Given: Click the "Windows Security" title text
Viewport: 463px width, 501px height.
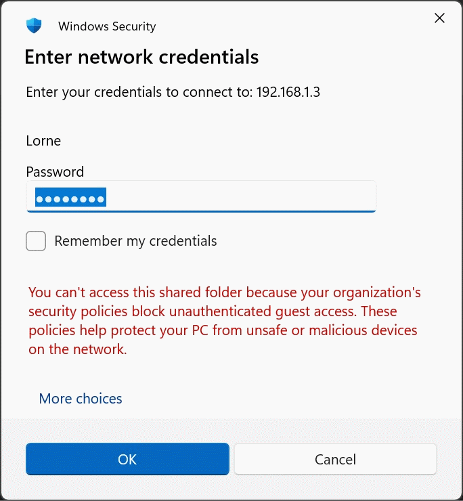Looking at the screenshot, I should [x=107, y=26].
